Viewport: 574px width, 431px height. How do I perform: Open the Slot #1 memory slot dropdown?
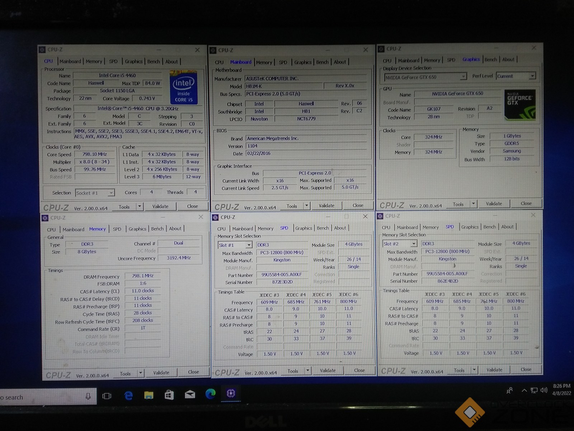click(x=235, y=245)
